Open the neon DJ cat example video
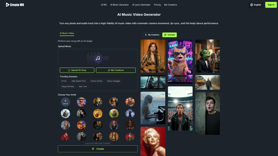278x156 pixels. [180, 62]
